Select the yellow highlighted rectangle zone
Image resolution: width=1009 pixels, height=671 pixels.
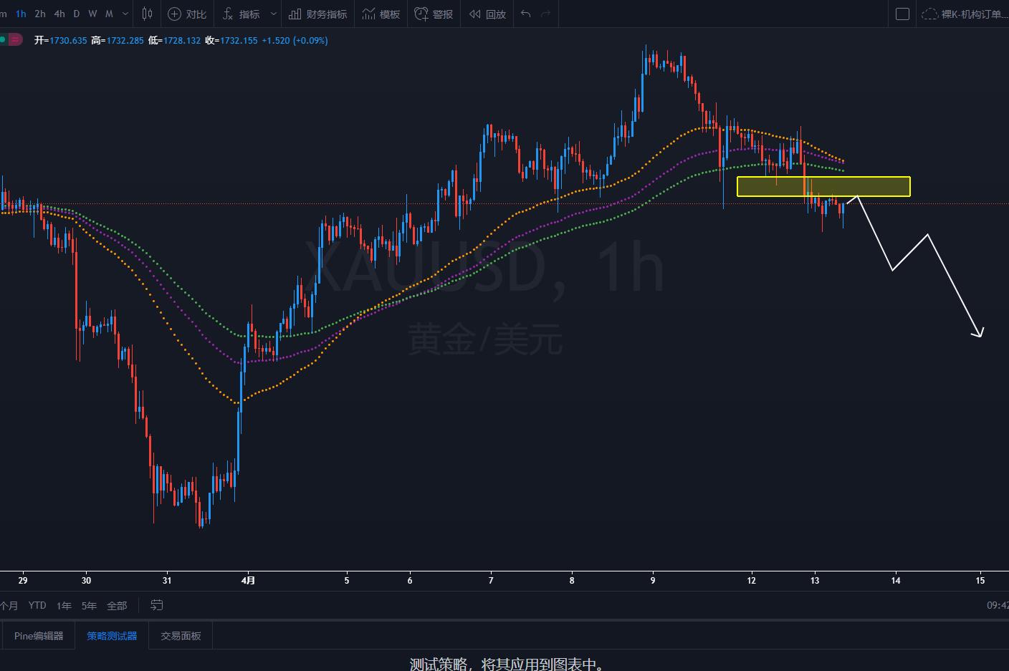coord(823,186)
